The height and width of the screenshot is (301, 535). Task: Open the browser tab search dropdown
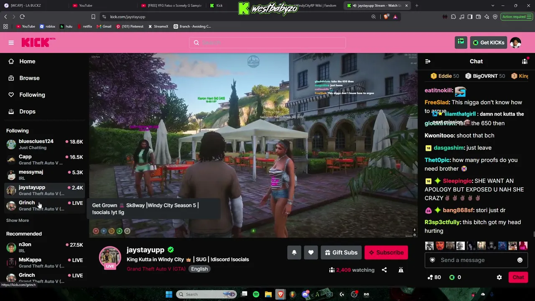point(493,5)
